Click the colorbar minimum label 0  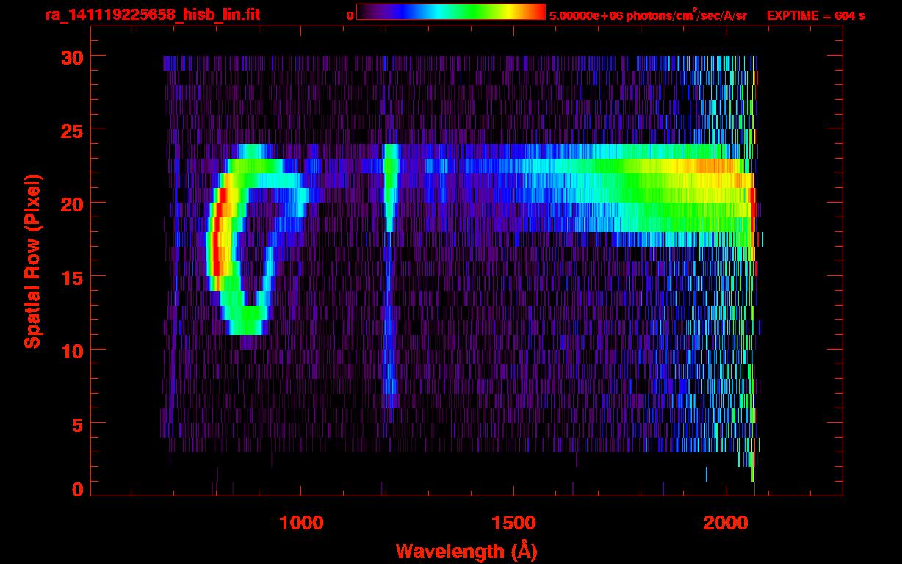(350, 15)
